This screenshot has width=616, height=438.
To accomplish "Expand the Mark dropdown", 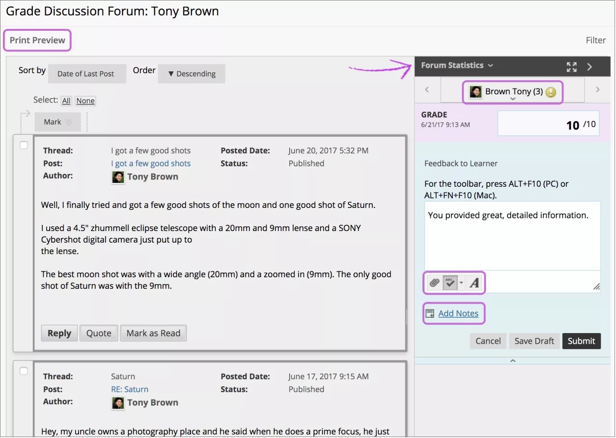I will (57, 122).
